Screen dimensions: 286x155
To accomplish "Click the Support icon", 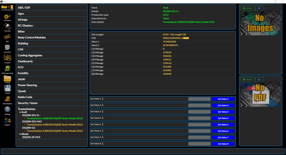I will pos(8,120).
